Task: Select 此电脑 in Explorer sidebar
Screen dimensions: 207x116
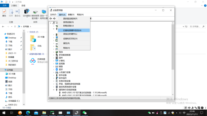Action: tap(10, 70)
